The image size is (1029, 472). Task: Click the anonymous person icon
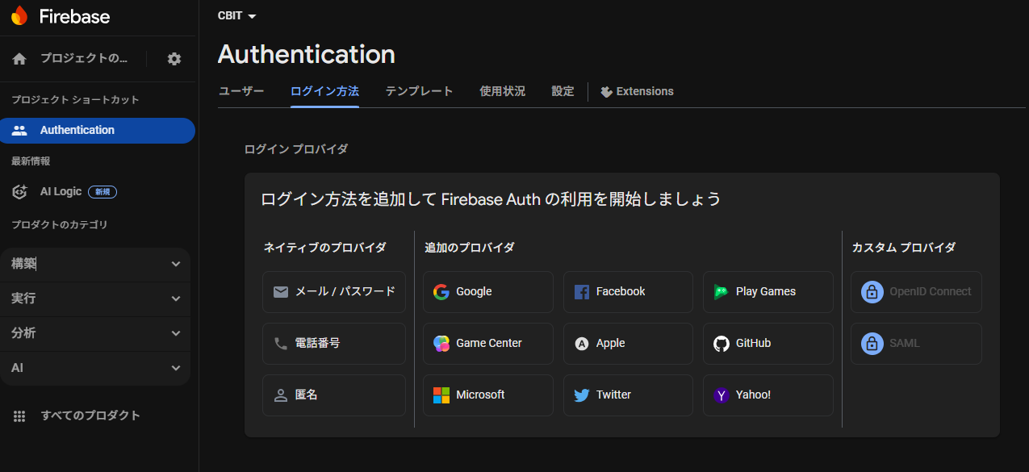point(281,395)
